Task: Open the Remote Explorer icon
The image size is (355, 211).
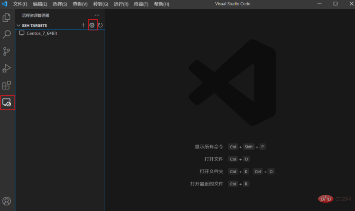Action: 7,103
